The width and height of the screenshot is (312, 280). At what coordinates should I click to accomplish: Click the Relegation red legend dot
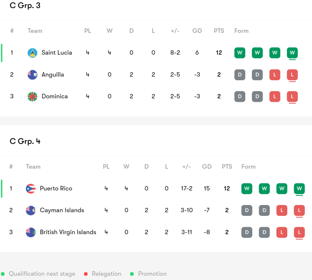coord(86,274)
